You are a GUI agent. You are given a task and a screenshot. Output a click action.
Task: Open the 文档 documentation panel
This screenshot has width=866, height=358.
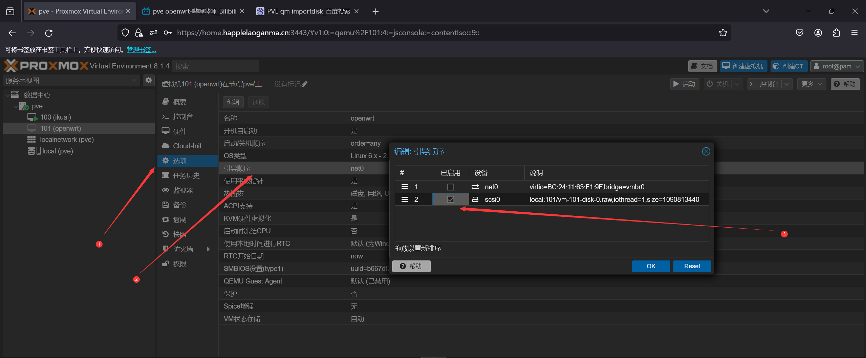coord(702,66)
